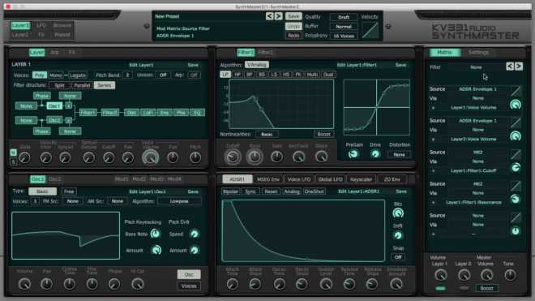Switch to the Voice LFO tab
535x301 pixels.
[298, 179]
